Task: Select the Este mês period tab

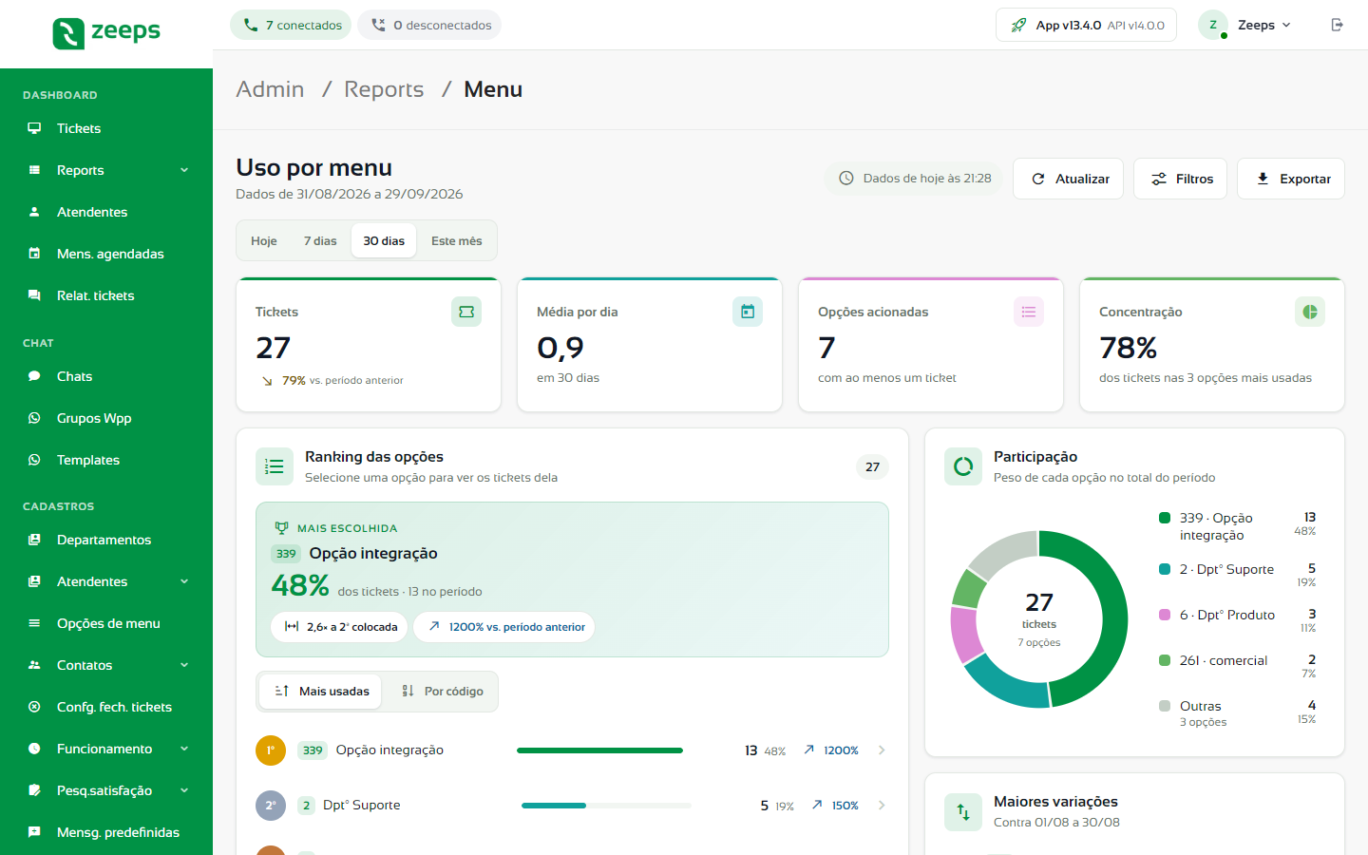Action: tap(457, 240)
